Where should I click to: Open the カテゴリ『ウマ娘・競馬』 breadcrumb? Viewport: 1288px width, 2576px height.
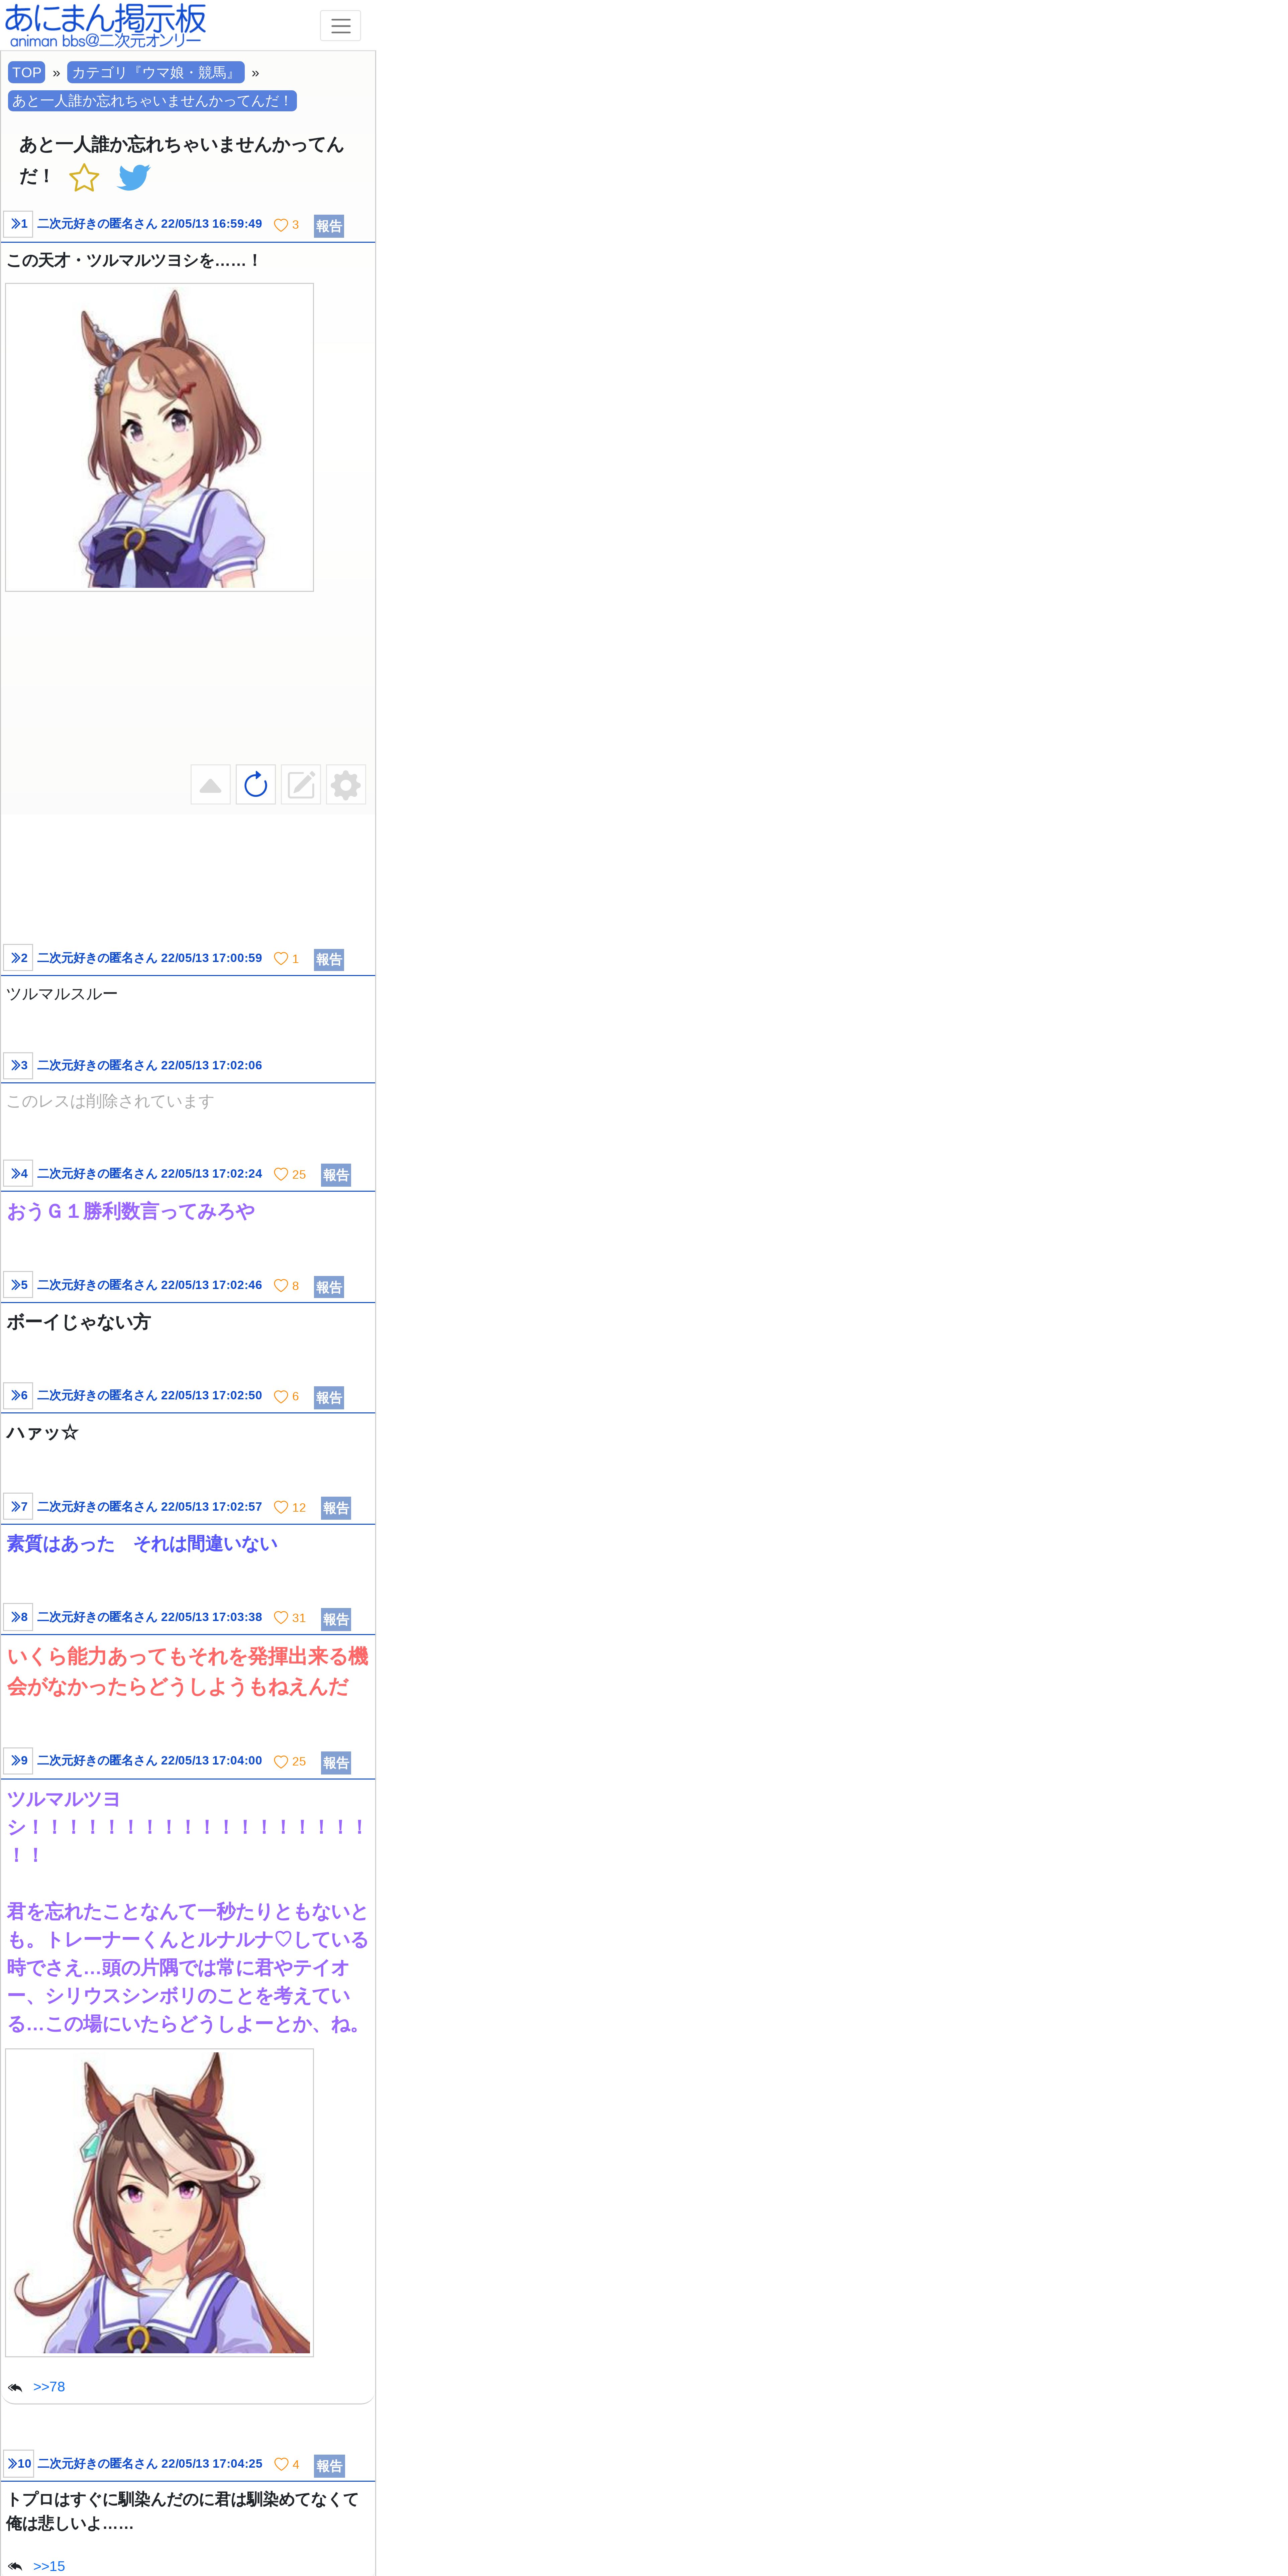156,72
